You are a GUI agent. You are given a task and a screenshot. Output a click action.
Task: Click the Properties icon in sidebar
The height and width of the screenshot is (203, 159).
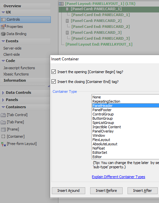pos(3,27)
